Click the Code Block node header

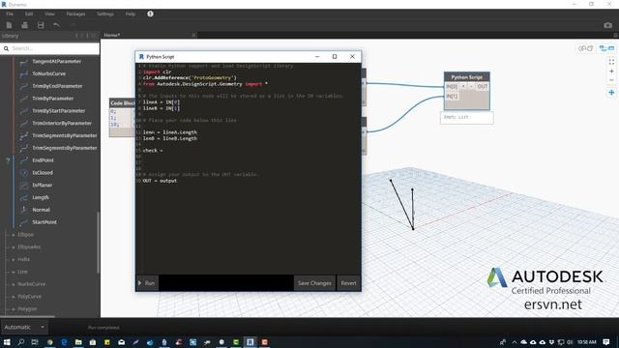pos(122,103)
